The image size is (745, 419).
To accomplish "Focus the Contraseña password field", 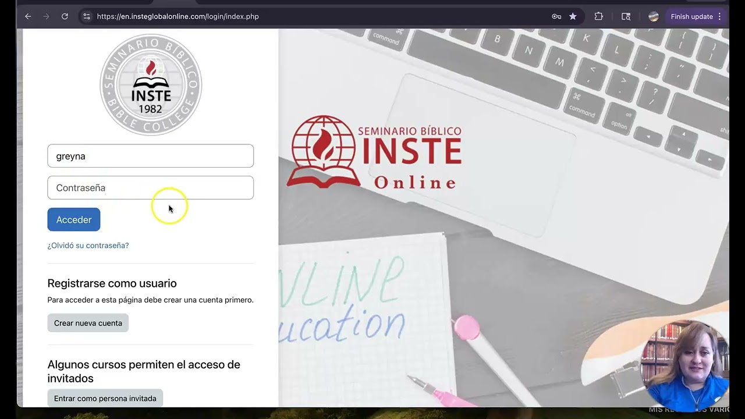I will point(150,187).
